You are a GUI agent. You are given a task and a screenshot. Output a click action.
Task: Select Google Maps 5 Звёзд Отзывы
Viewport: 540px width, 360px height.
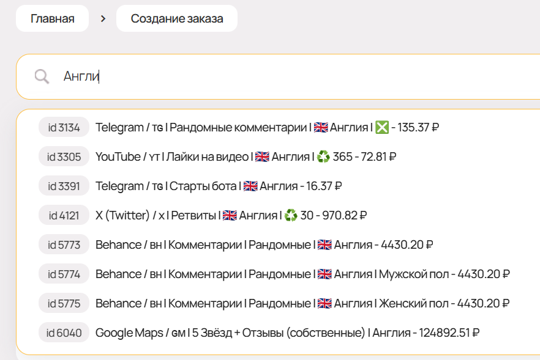tap(287, 333)
